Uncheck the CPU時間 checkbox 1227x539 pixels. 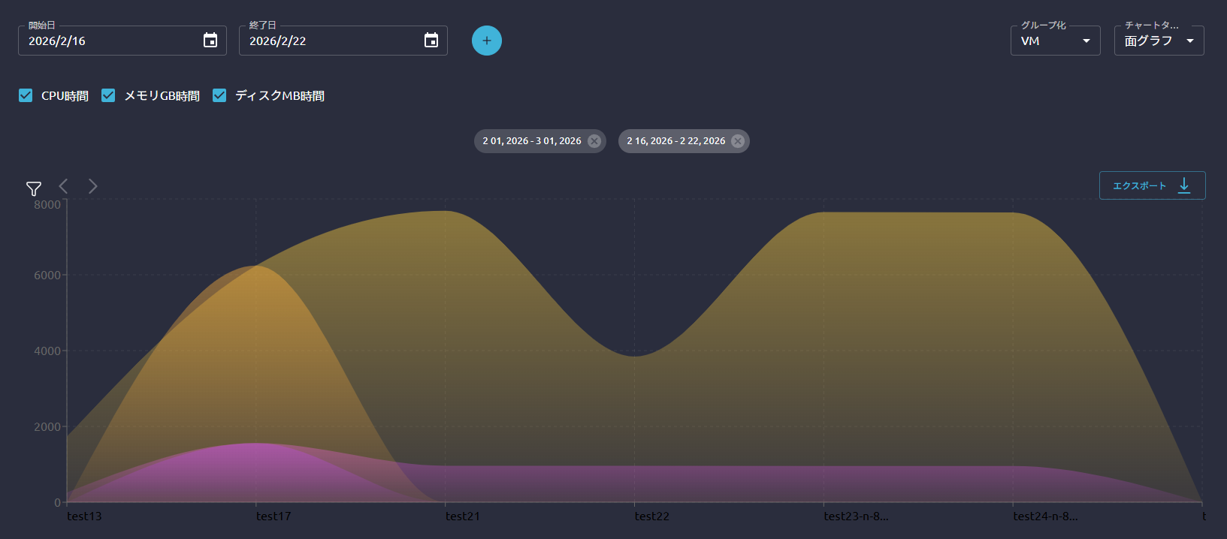[26, 95]
